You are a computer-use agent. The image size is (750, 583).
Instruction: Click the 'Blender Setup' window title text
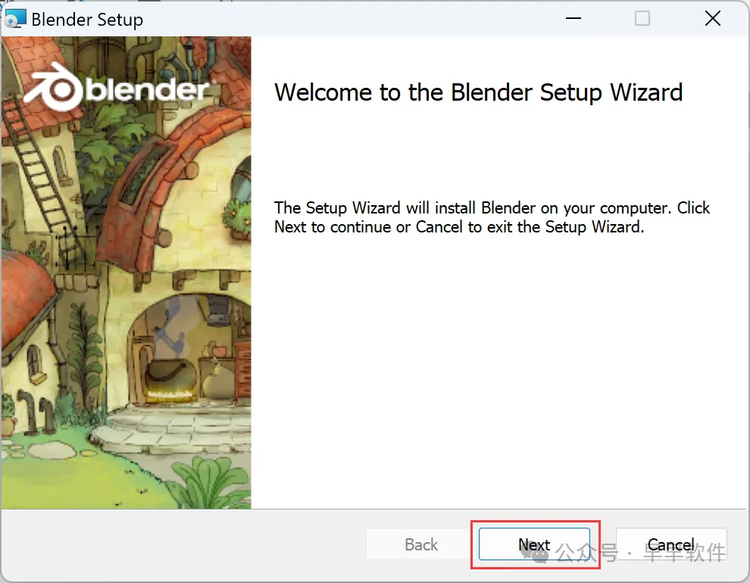pyautogui.click(x=87, y=20)
